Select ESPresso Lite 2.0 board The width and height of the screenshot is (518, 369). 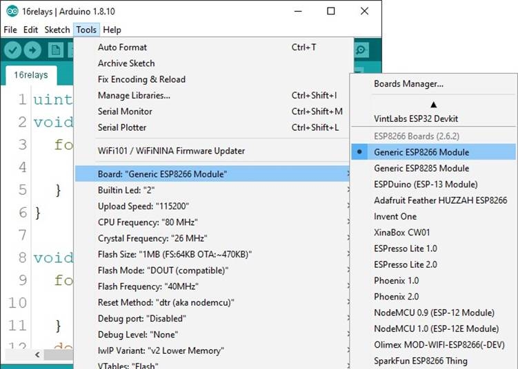click(x=433, y=265)
